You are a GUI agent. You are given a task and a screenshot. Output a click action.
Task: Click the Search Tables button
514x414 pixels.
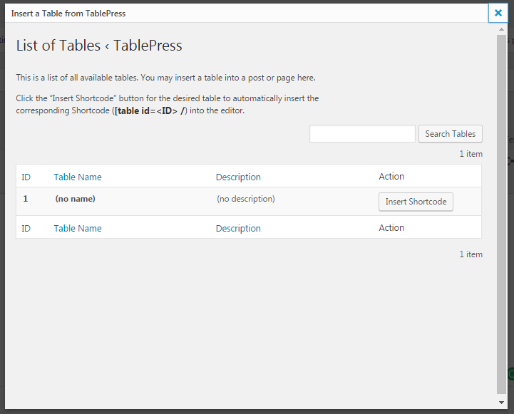(450, 134)
